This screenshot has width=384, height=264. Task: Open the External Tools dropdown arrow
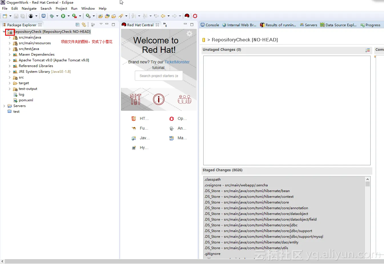pyautogui.click(x=94, y=16)
